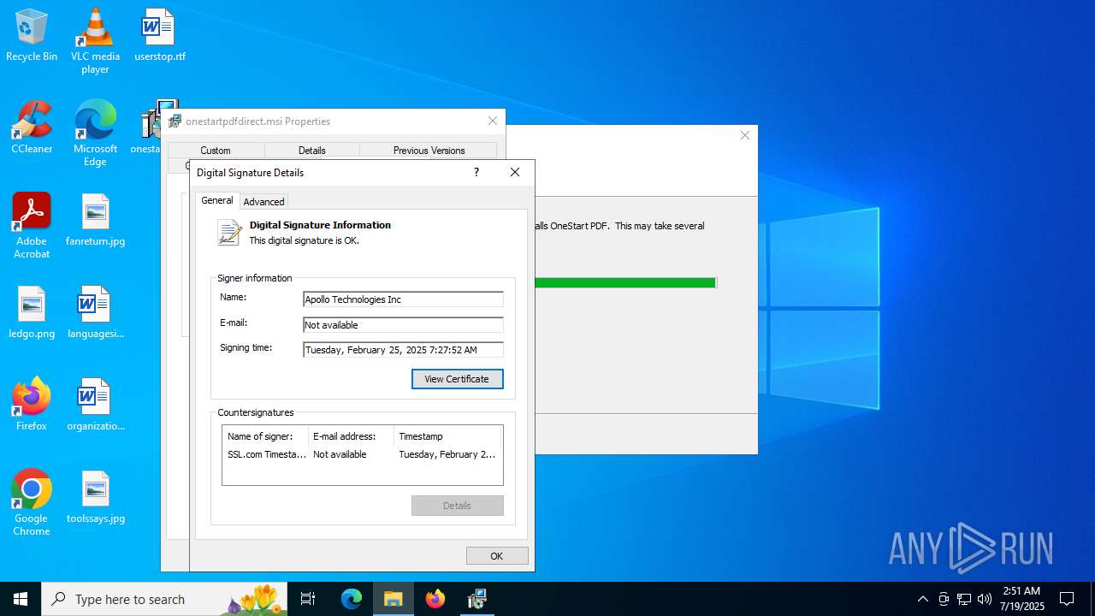The width and height of the screenshot is (1095, 616).
Task: Open Microsoft Edge desktop shortcut
Action: coord(95,133)
